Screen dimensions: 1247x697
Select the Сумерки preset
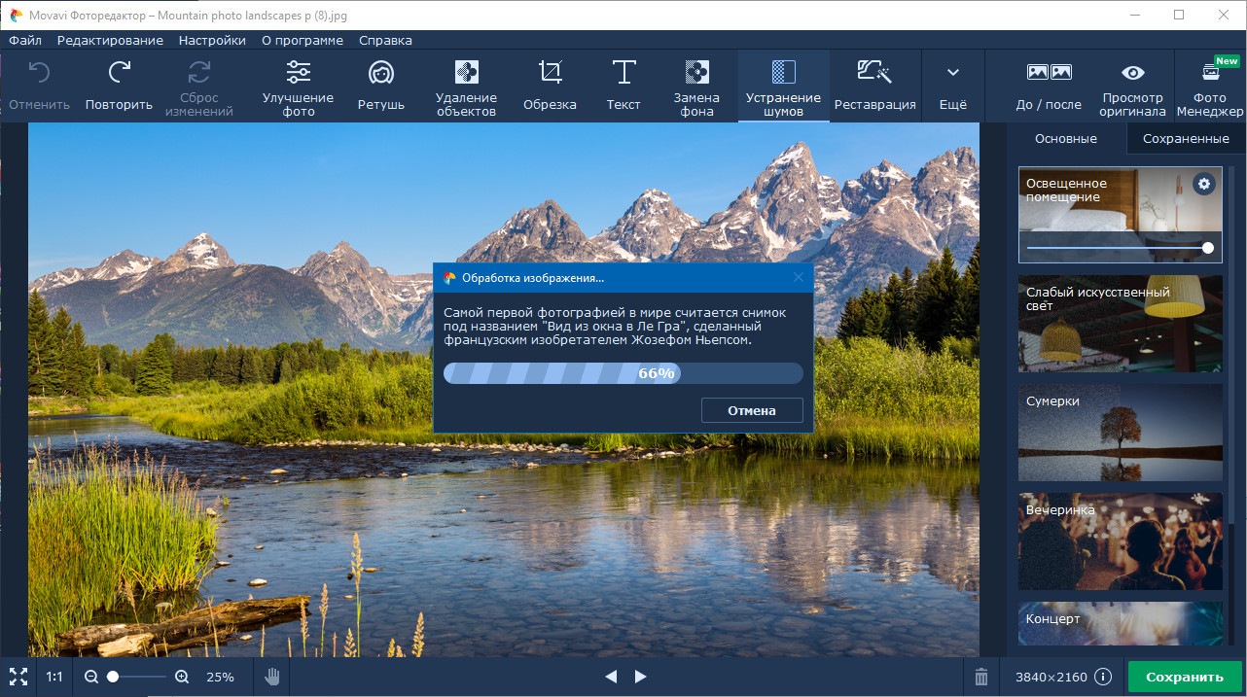1121,433
